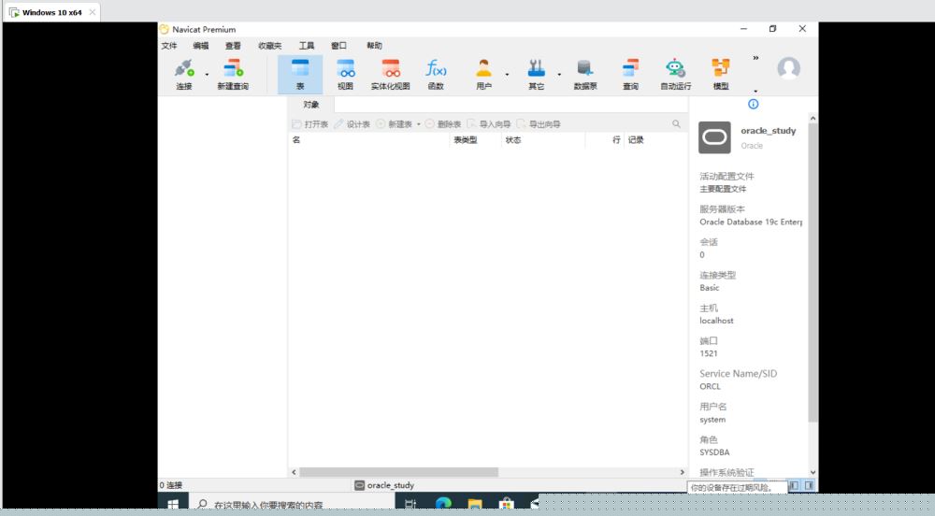
Task: Click the 打开表 (Open Table) button
Action: coord(310,124)
